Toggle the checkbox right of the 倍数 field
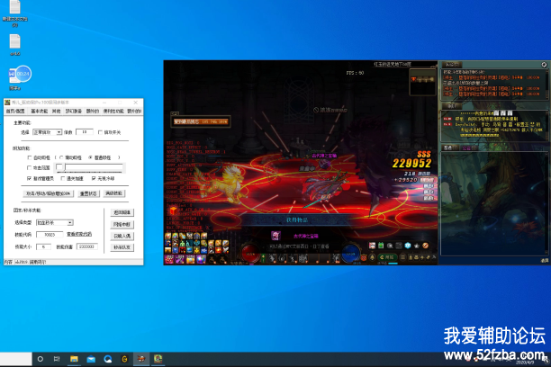This screenshot has height=367, width=551. [x=100, y=132]
